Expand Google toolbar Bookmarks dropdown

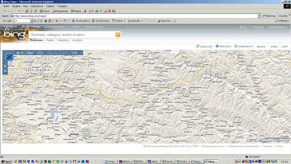89,21
